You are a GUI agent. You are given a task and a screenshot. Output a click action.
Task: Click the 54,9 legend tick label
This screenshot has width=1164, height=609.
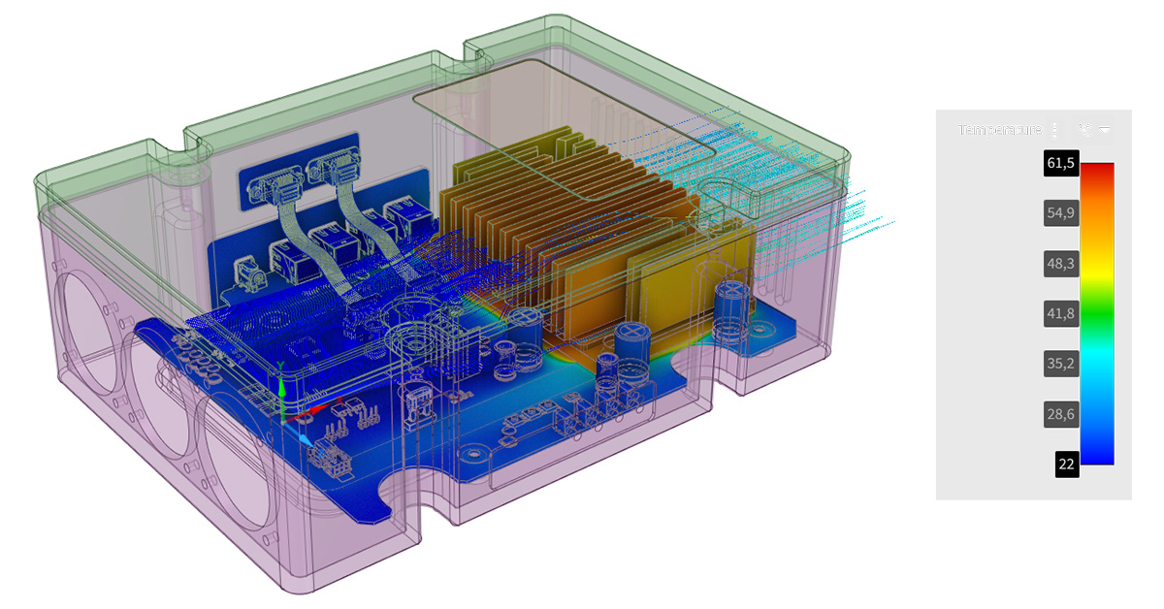point(1060,213)
